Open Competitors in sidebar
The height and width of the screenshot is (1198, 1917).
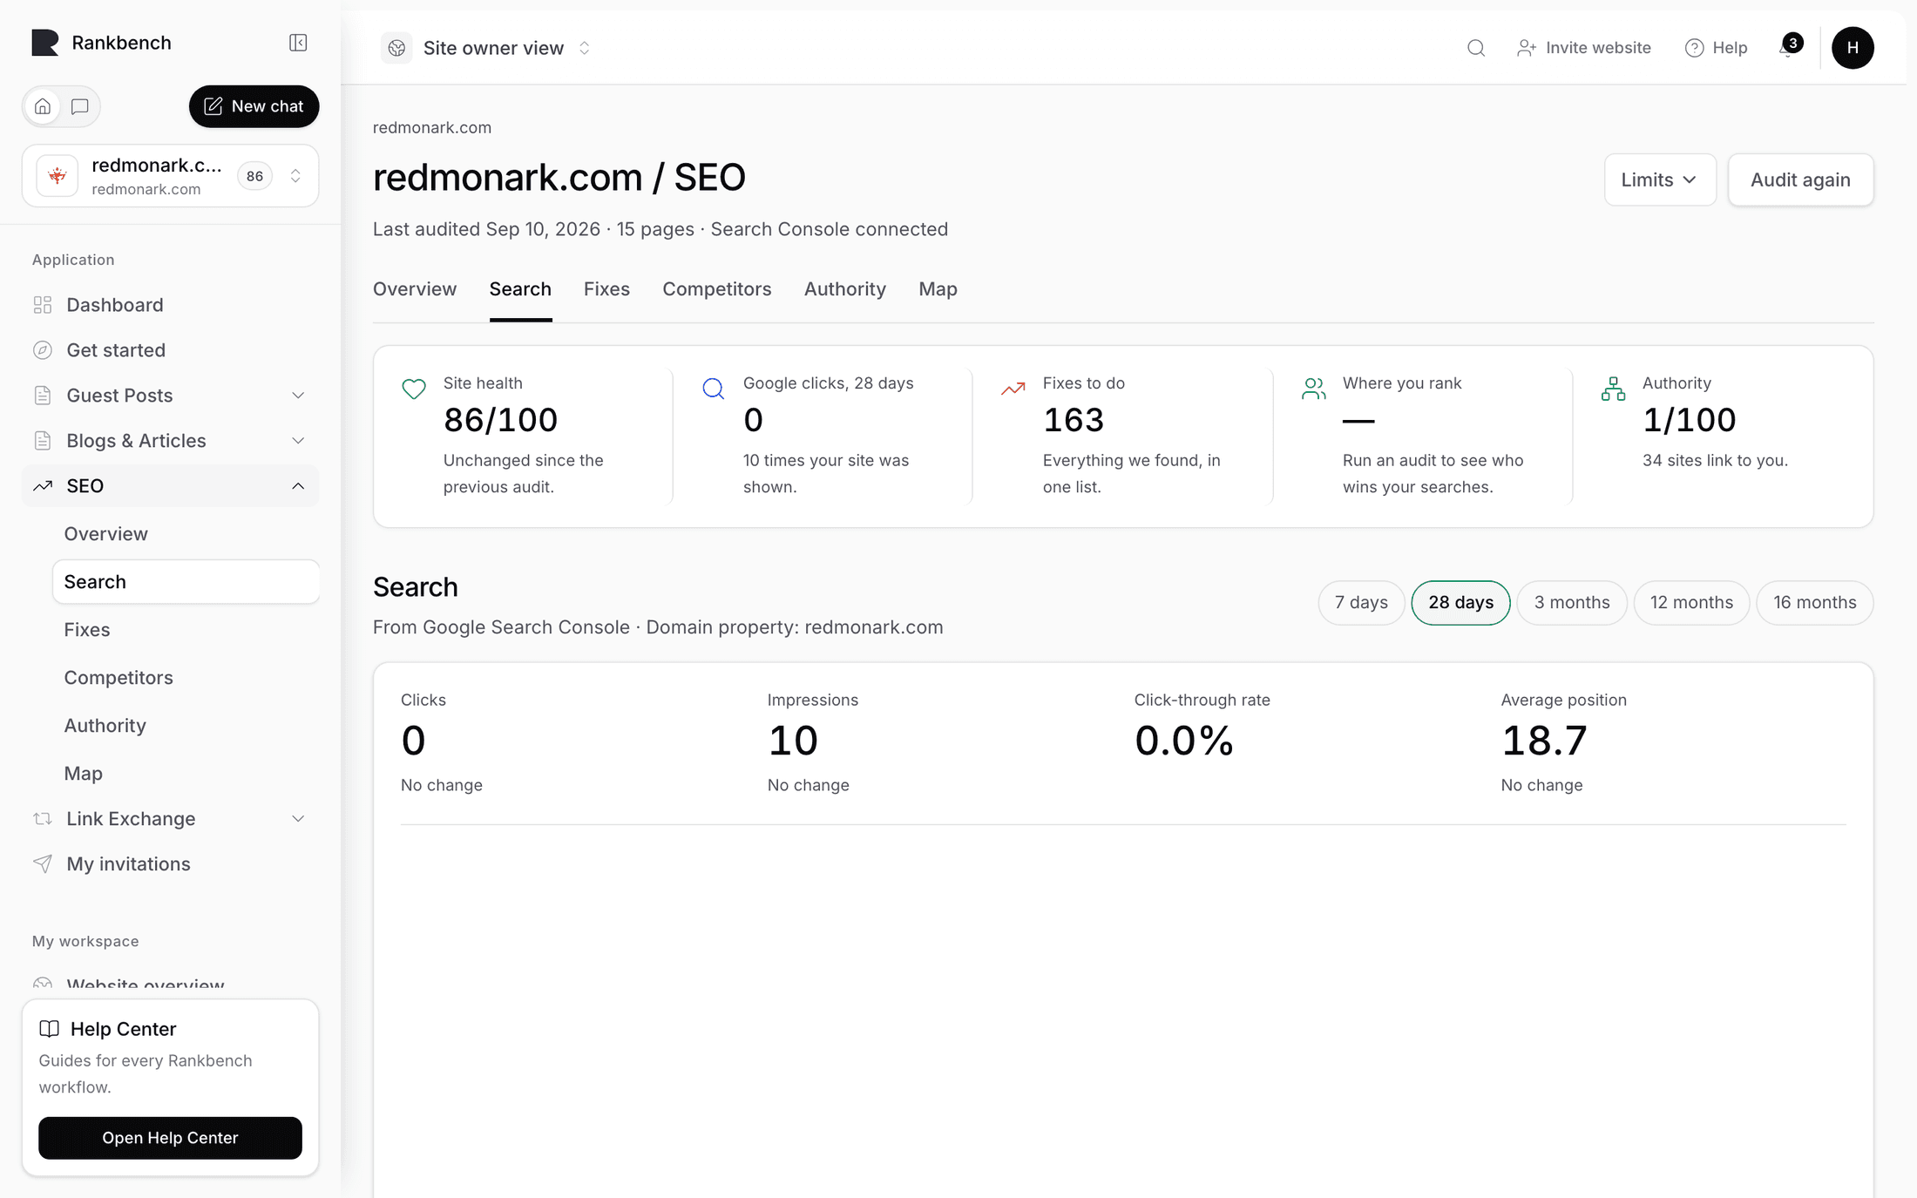(x=186, y=678)
